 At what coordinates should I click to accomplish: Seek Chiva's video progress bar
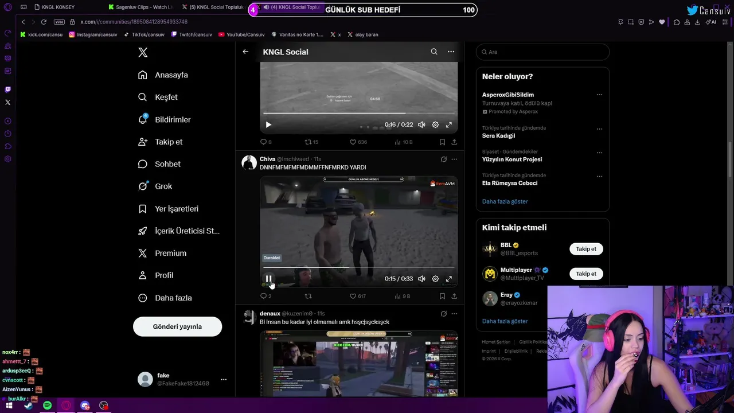(x=359, y=267)
